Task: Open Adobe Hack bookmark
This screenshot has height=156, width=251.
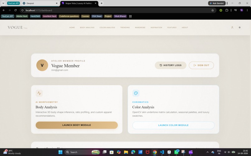Action: coord(22,16)
